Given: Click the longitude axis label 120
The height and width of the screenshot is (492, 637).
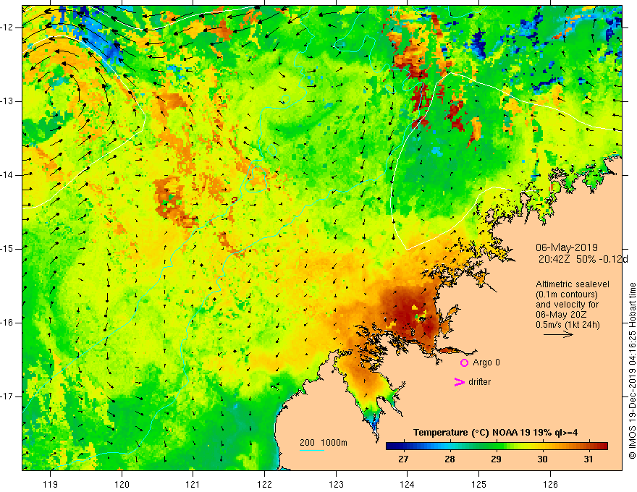Looking at the screenshot, I should coord(122,484).
